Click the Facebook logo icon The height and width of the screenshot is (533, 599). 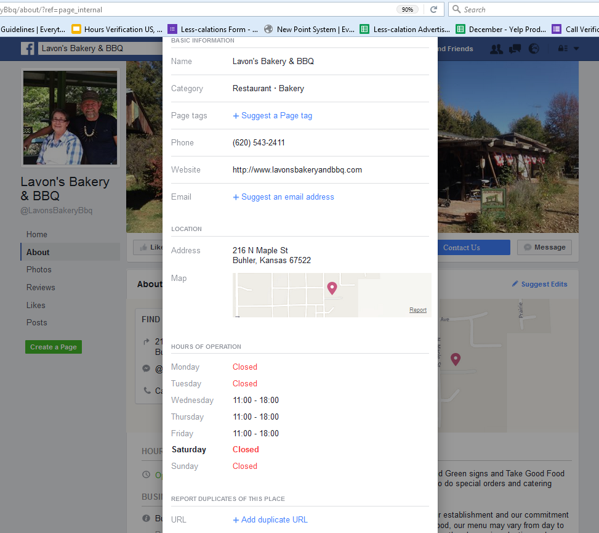28,49
